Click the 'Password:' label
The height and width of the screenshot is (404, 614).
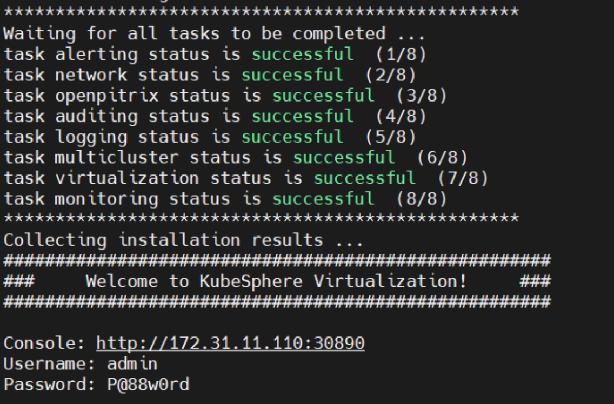tap(49, 385)
